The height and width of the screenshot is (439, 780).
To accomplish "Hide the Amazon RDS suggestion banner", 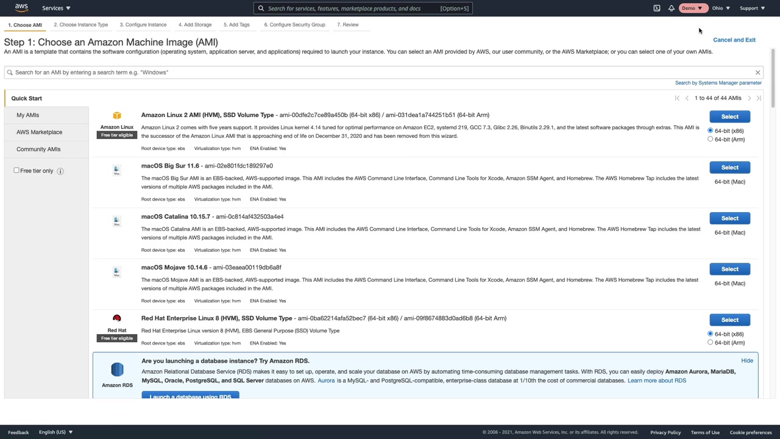I will pos(747,361).
